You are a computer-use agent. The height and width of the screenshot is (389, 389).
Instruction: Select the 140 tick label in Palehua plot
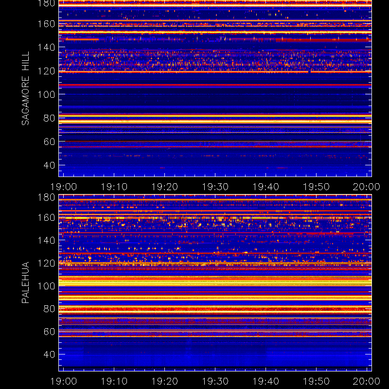[46, 240]
